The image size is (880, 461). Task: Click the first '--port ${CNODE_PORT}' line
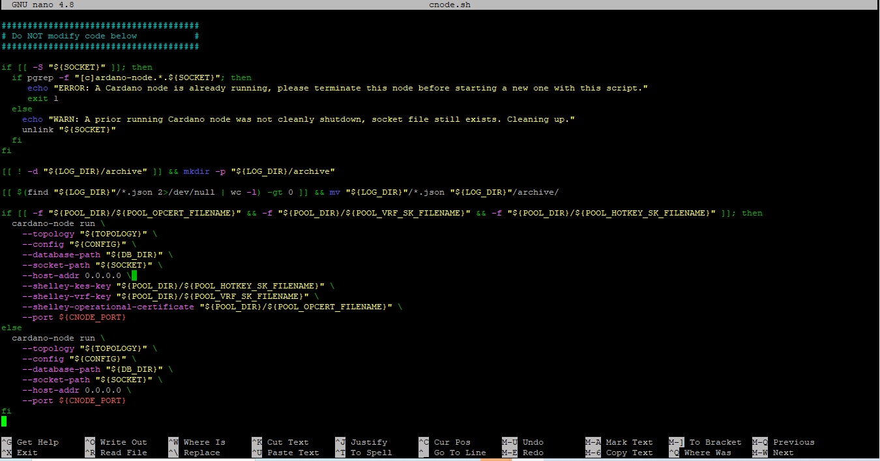click(x=74, y=317)
